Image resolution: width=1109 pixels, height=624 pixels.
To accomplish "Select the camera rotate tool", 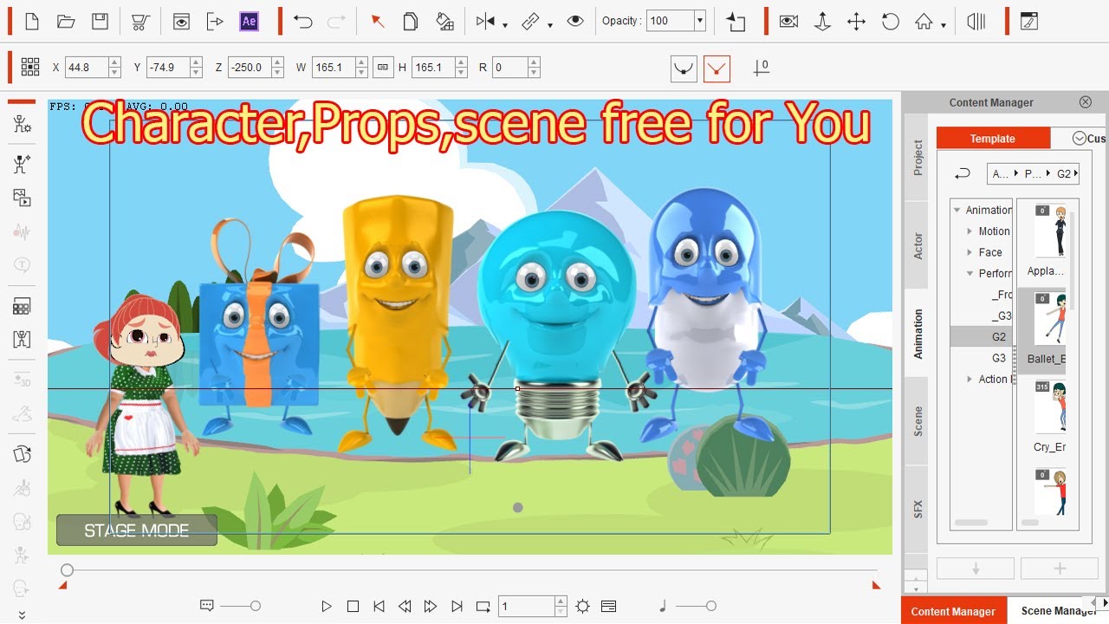I will [x=890, y=22].
